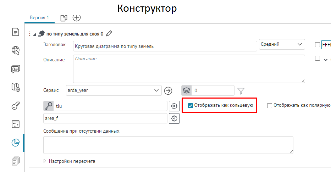
Task: Add new version with plus icon
Action: tap(77, 18)
